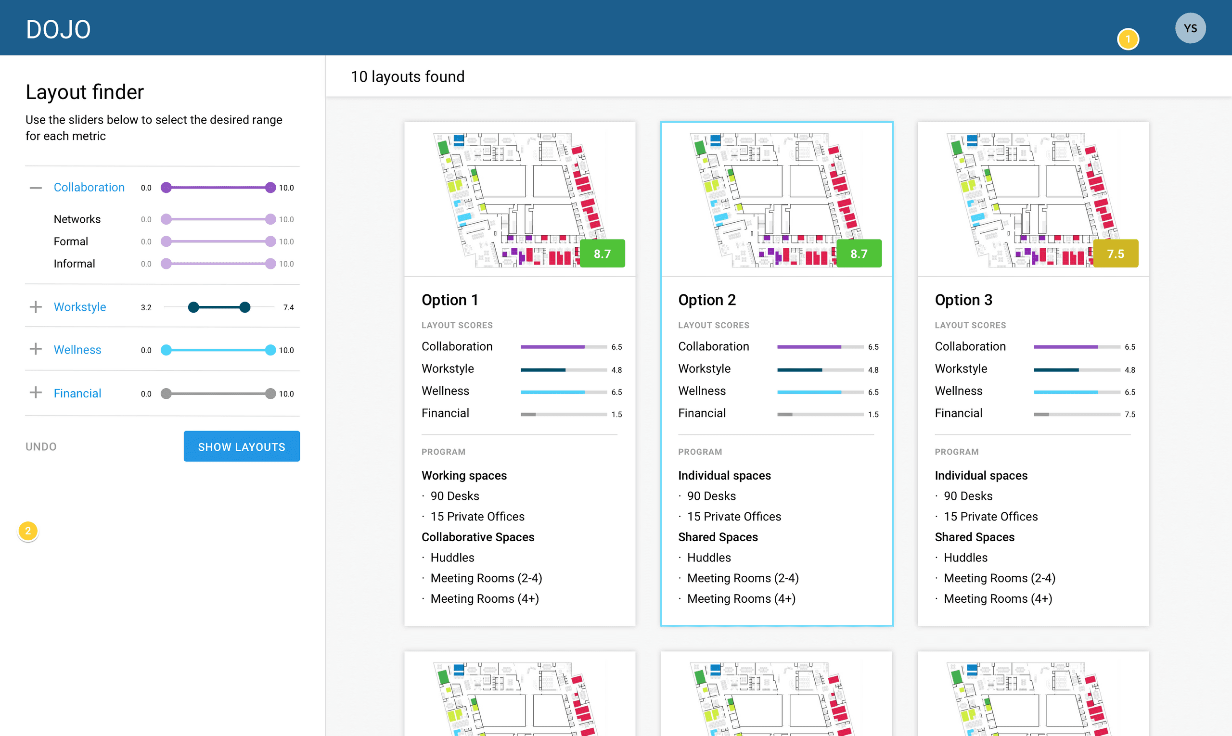
Task: Open the YS user avatar menu
Action: pos(1190,28)
